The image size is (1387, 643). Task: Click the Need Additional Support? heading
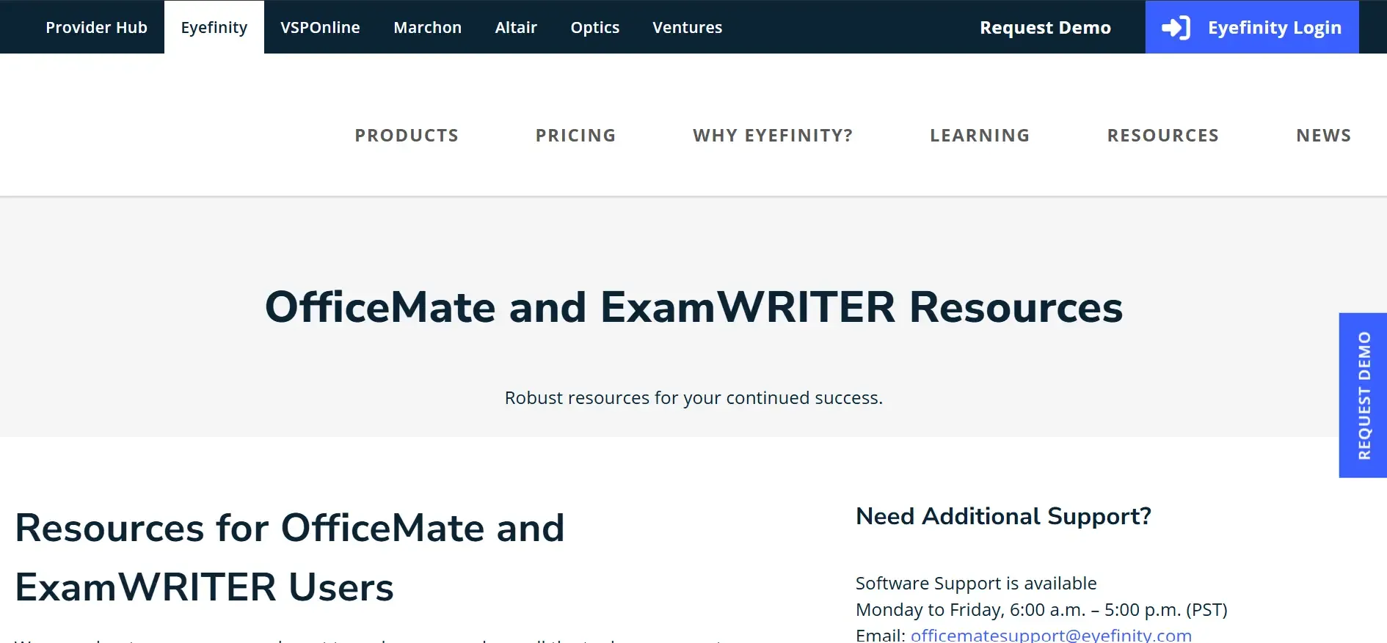1003,516
